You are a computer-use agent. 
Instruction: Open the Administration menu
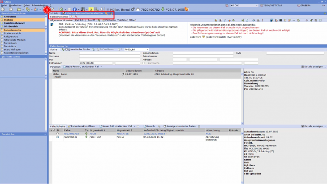(40, 5)
